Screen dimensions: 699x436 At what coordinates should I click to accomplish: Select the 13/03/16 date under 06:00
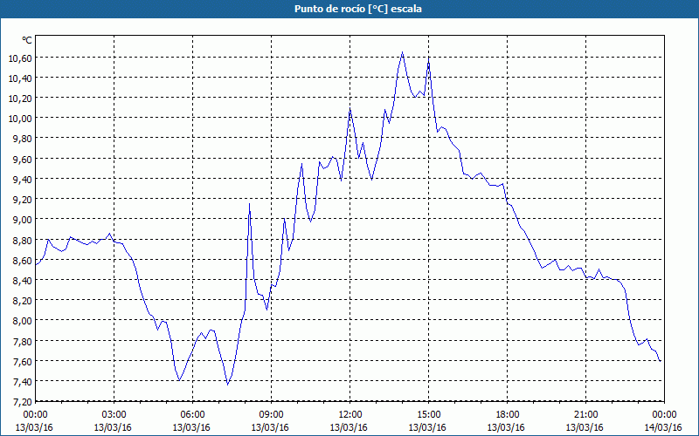[191, 427]
